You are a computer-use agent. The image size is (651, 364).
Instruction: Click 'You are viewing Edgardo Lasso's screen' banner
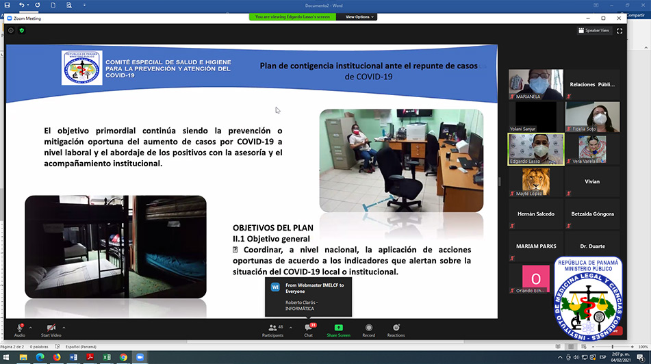point(292,17)
